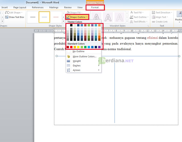Click the Weight lines icon

click(69, 61)
